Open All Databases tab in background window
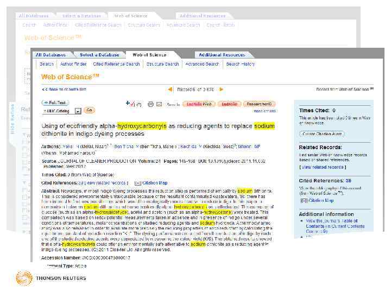Screen dimensions: 391x293 pos(34,16)
